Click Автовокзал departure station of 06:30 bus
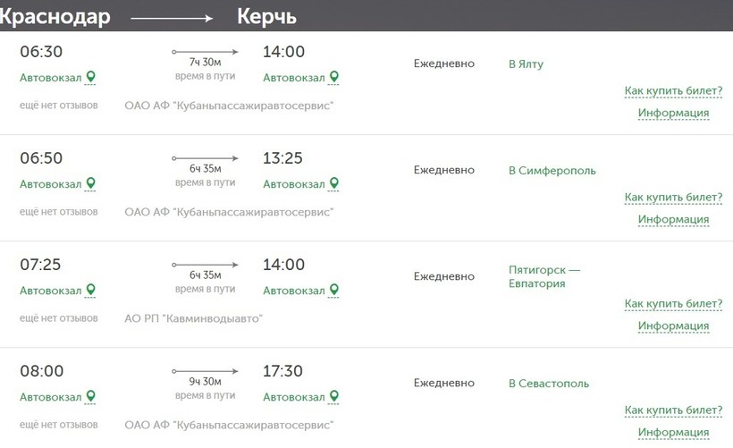The height and width of the screenshot is (448, 733). (51, 78)
